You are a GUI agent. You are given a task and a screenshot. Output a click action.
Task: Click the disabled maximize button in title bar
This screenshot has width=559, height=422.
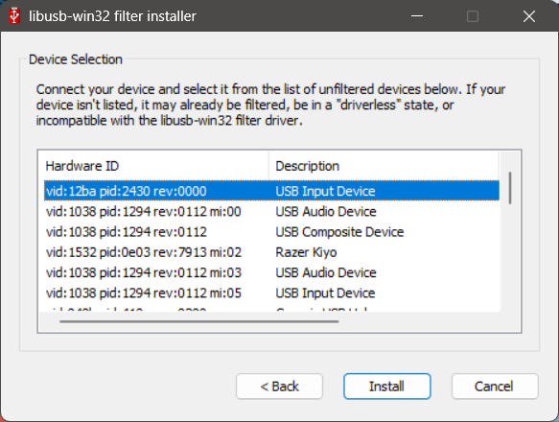[x=473, y=16]
